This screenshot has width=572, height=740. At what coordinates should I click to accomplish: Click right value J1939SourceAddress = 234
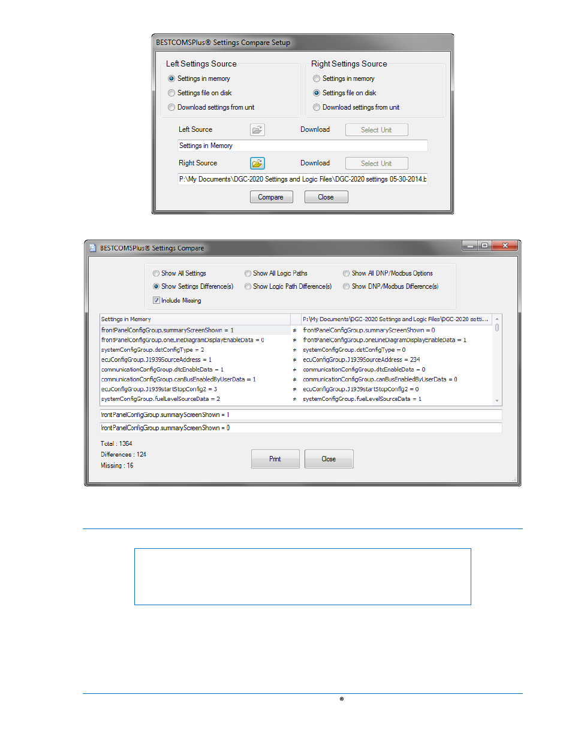(x=362, y=360)
